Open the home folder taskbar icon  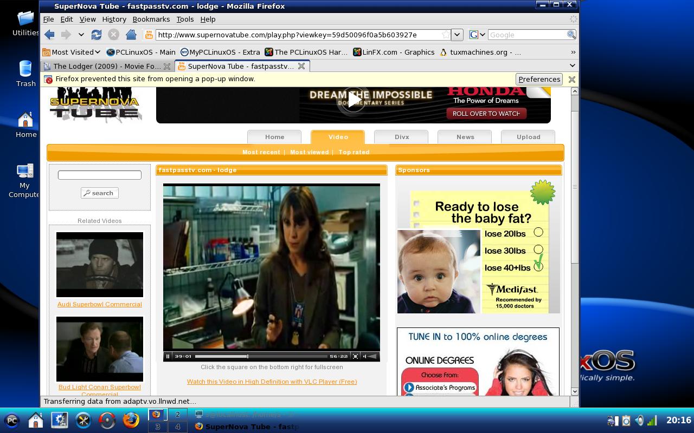tap(36, 420)
